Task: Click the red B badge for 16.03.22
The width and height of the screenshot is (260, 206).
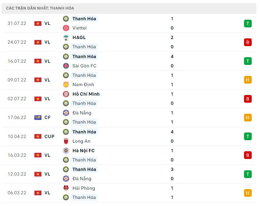Action: tap(248, 155)
